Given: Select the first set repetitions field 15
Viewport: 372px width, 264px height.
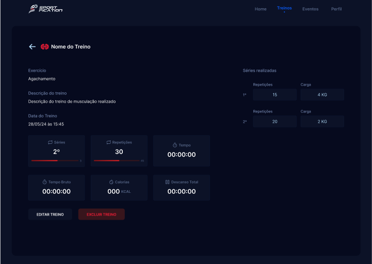Looking at the screenshot, I should point(274,95).
